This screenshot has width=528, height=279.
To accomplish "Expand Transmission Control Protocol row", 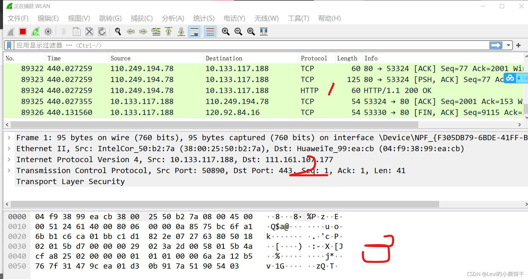I will pyautogui.click(x=9, y=170).
